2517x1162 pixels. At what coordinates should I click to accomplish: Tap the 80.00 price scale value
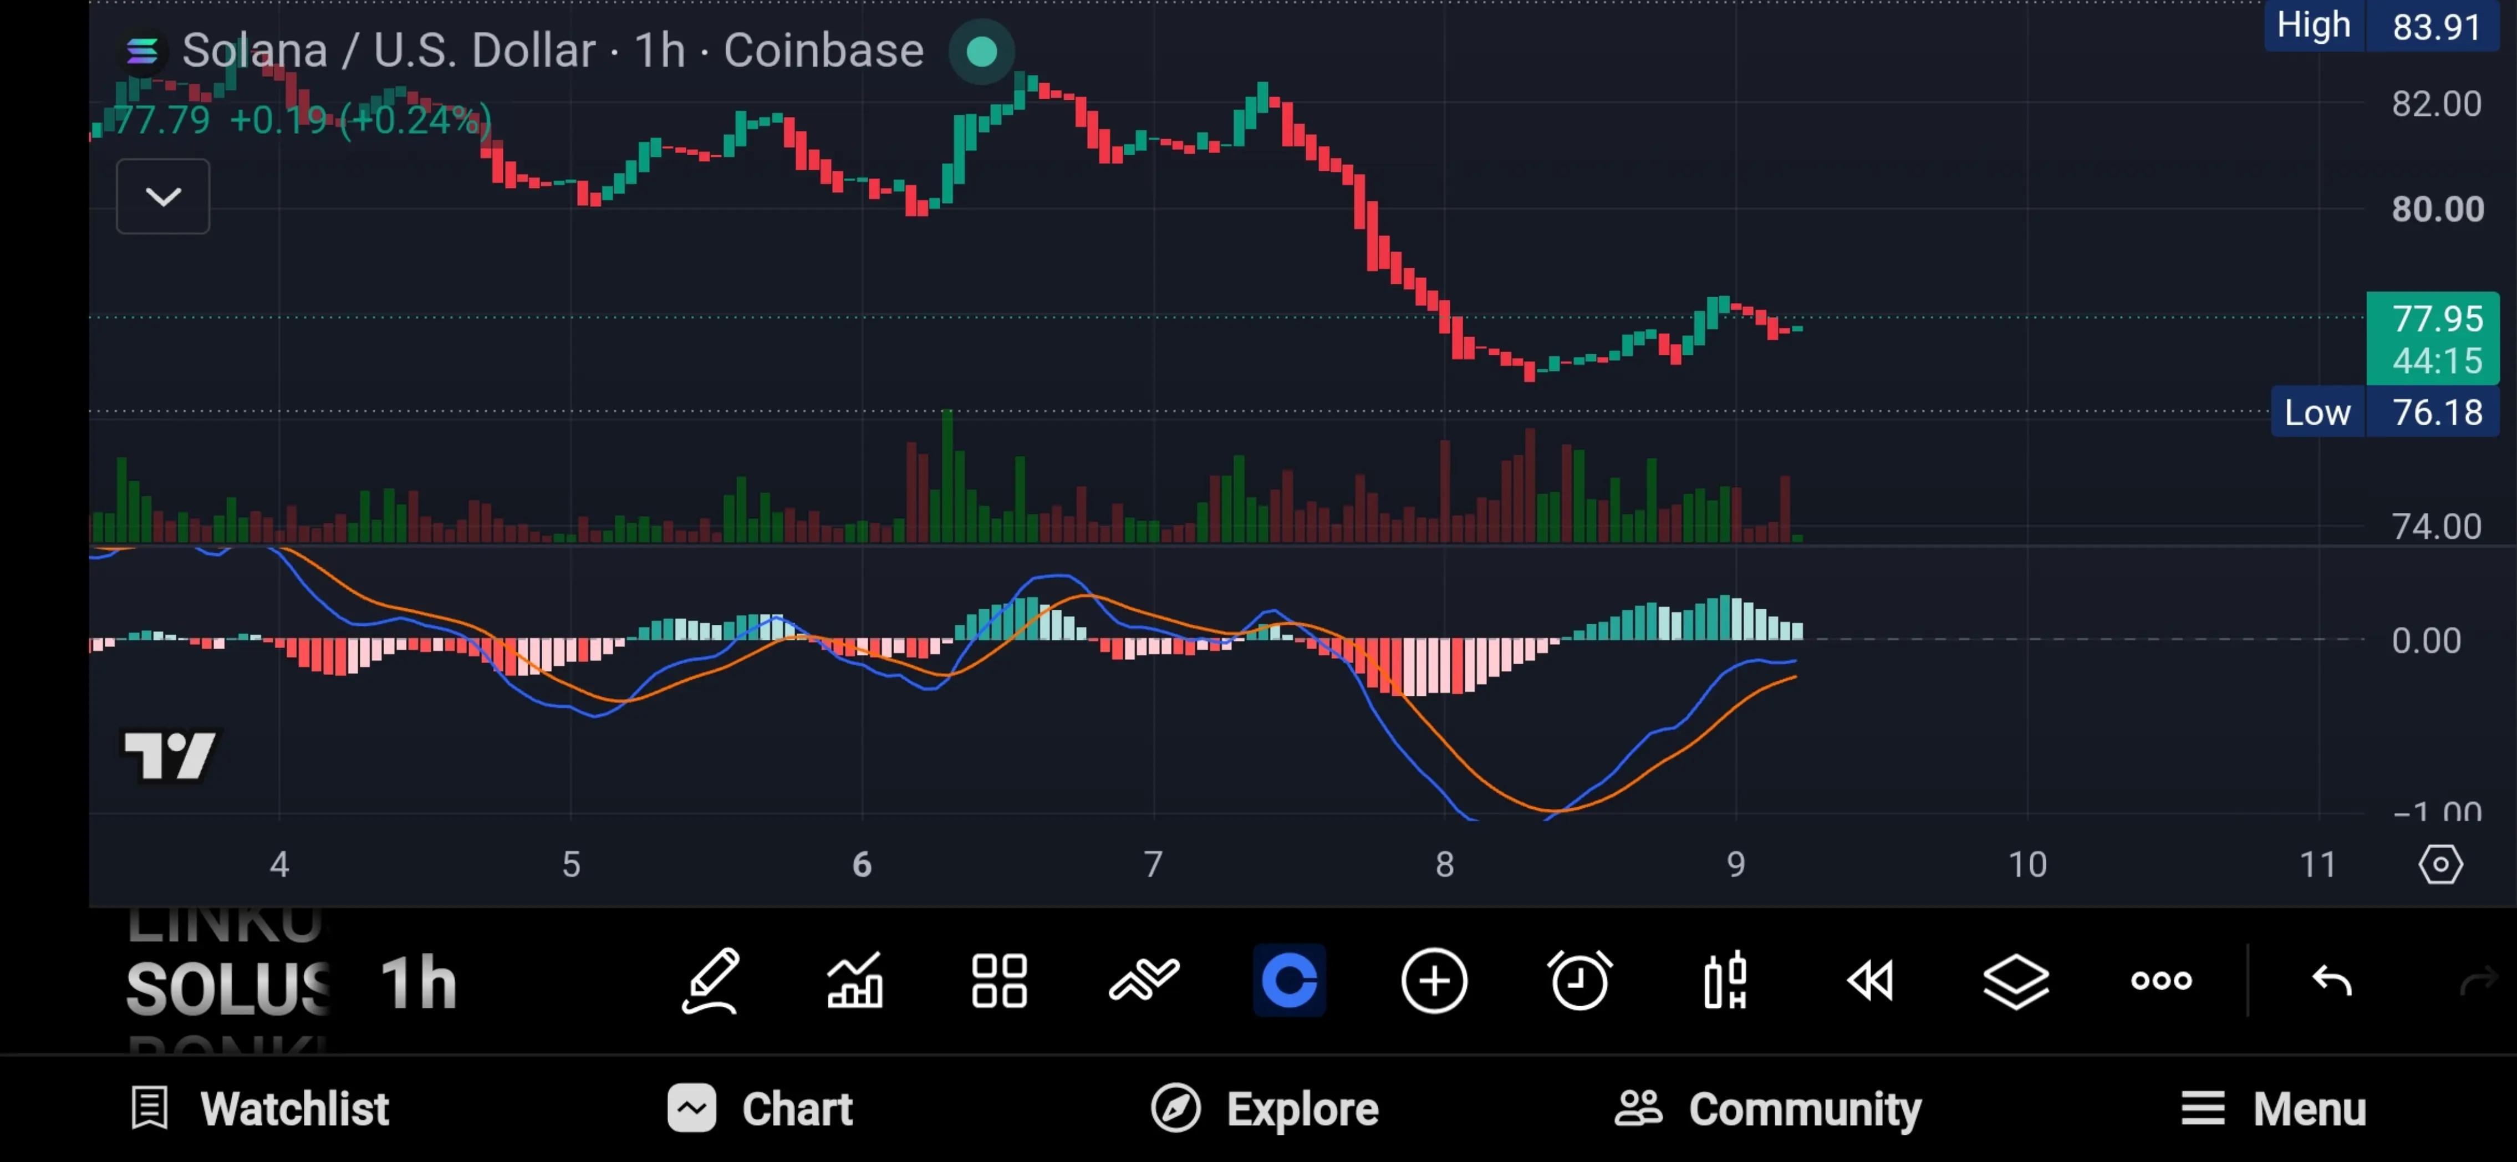pos(2437,209)
